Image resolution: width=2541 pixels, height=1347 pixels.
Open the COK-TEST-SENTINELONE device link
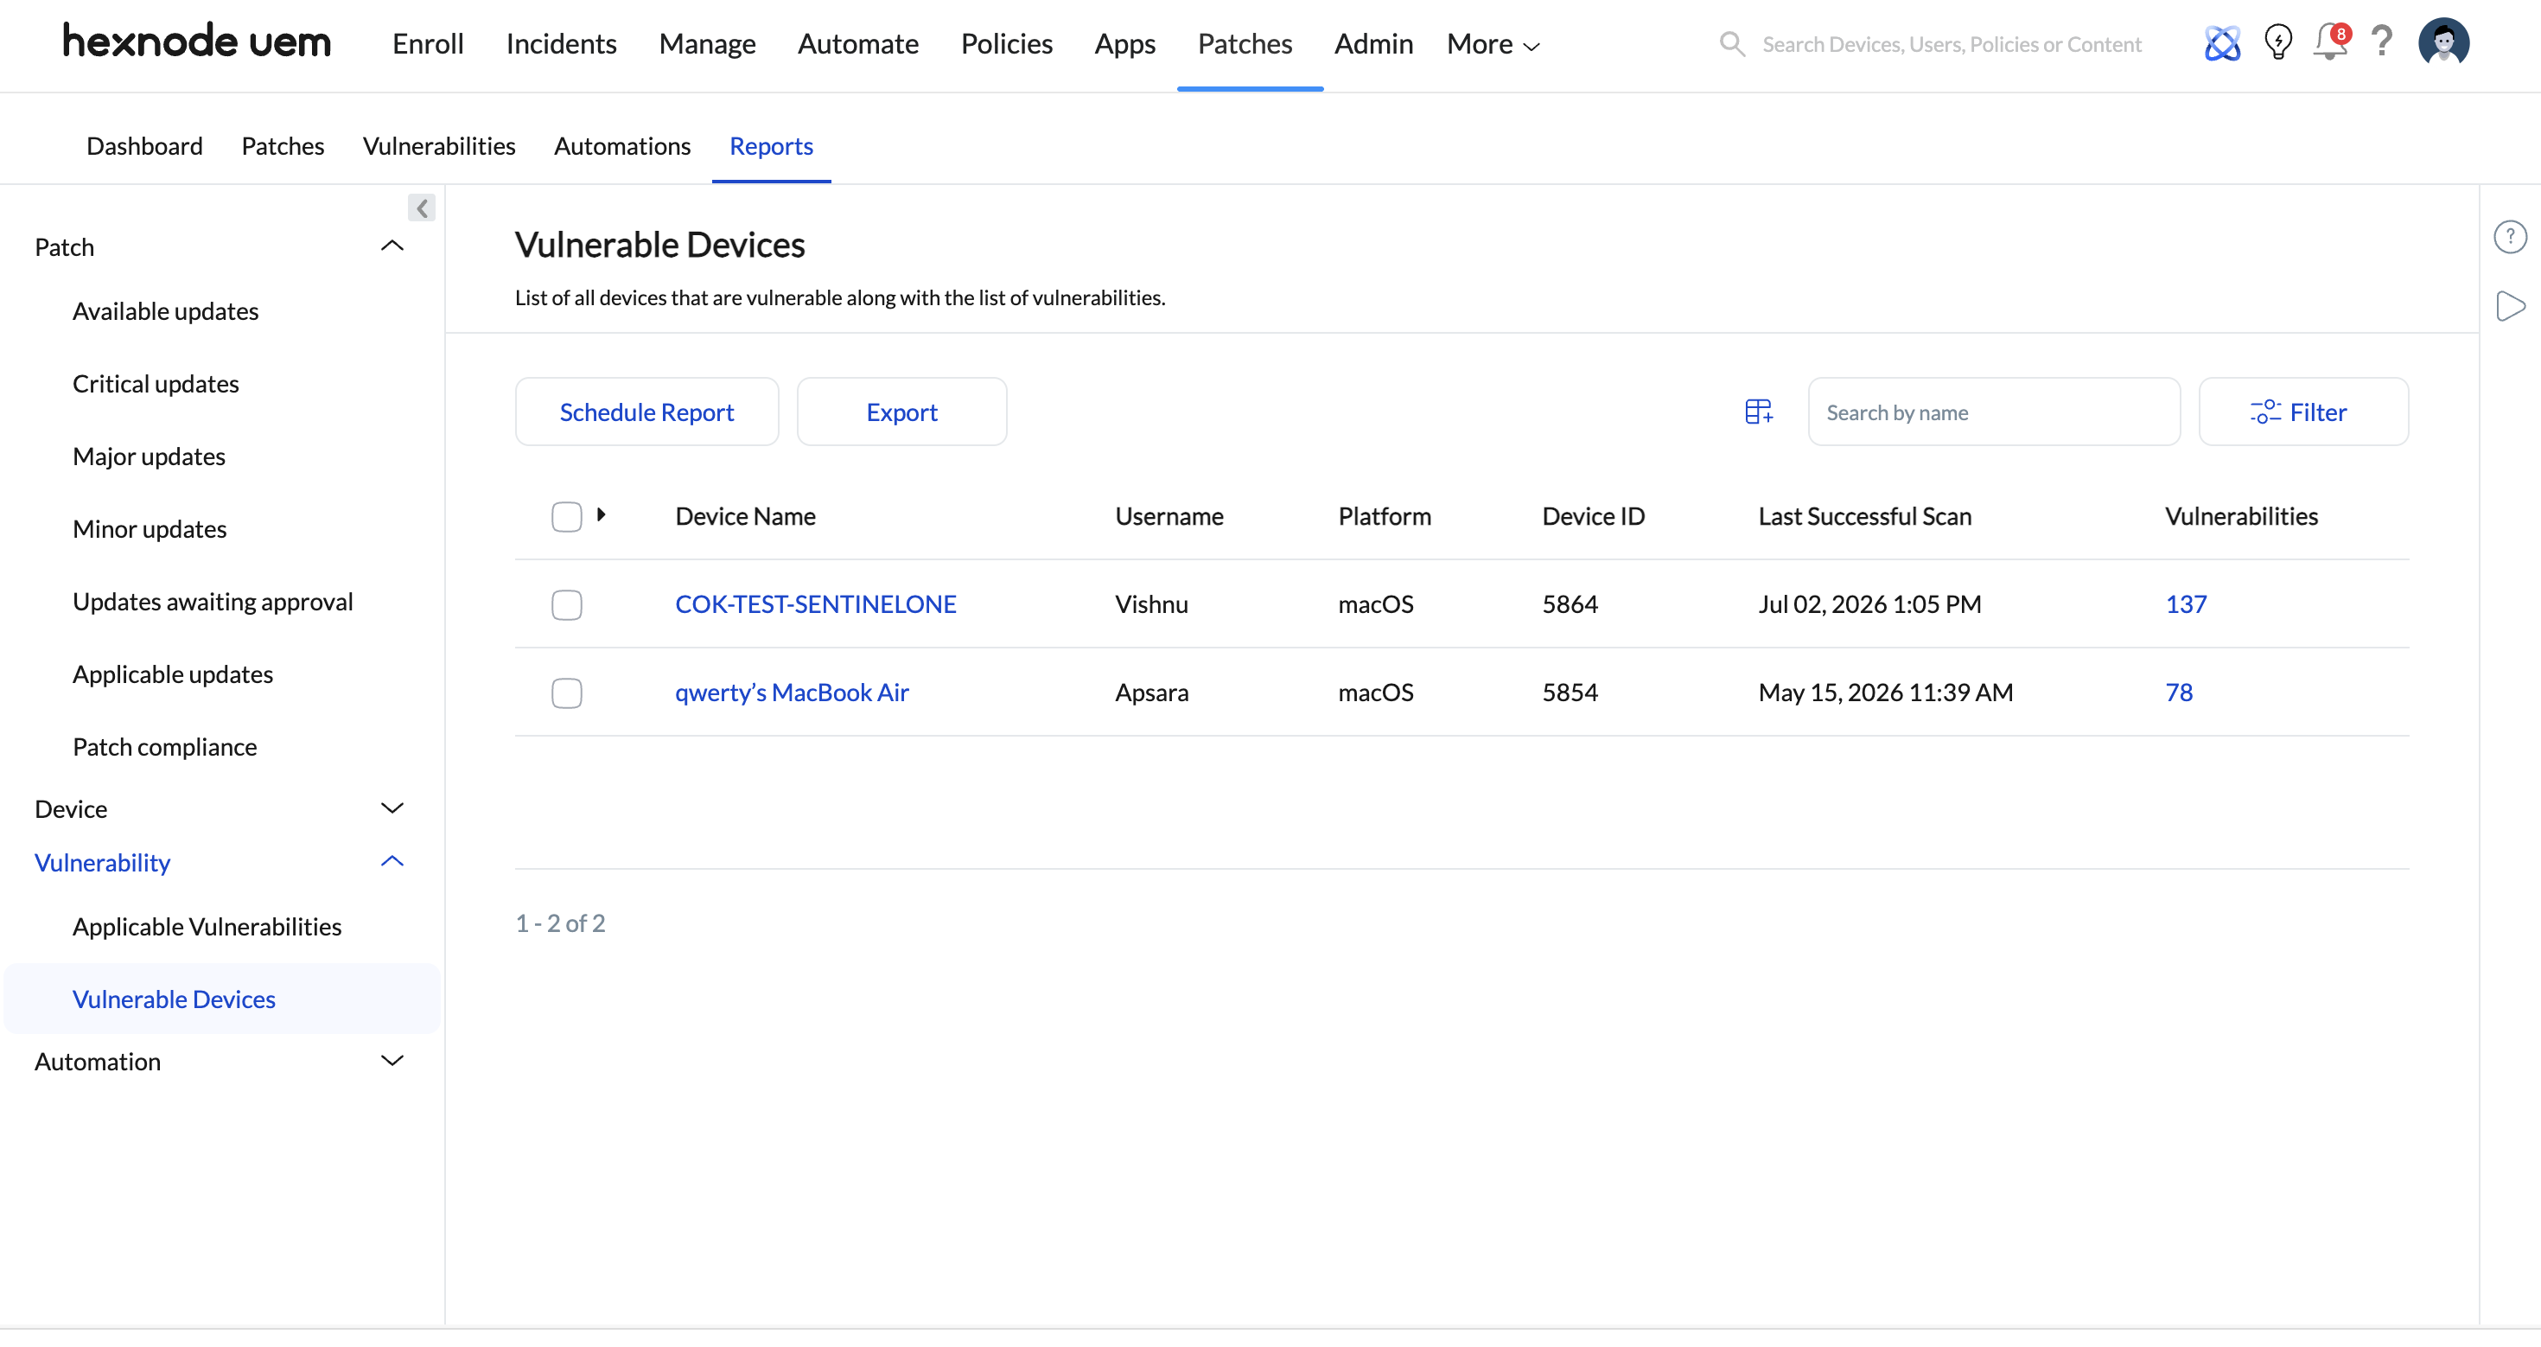pyautogui.click(x=815, y=604)
